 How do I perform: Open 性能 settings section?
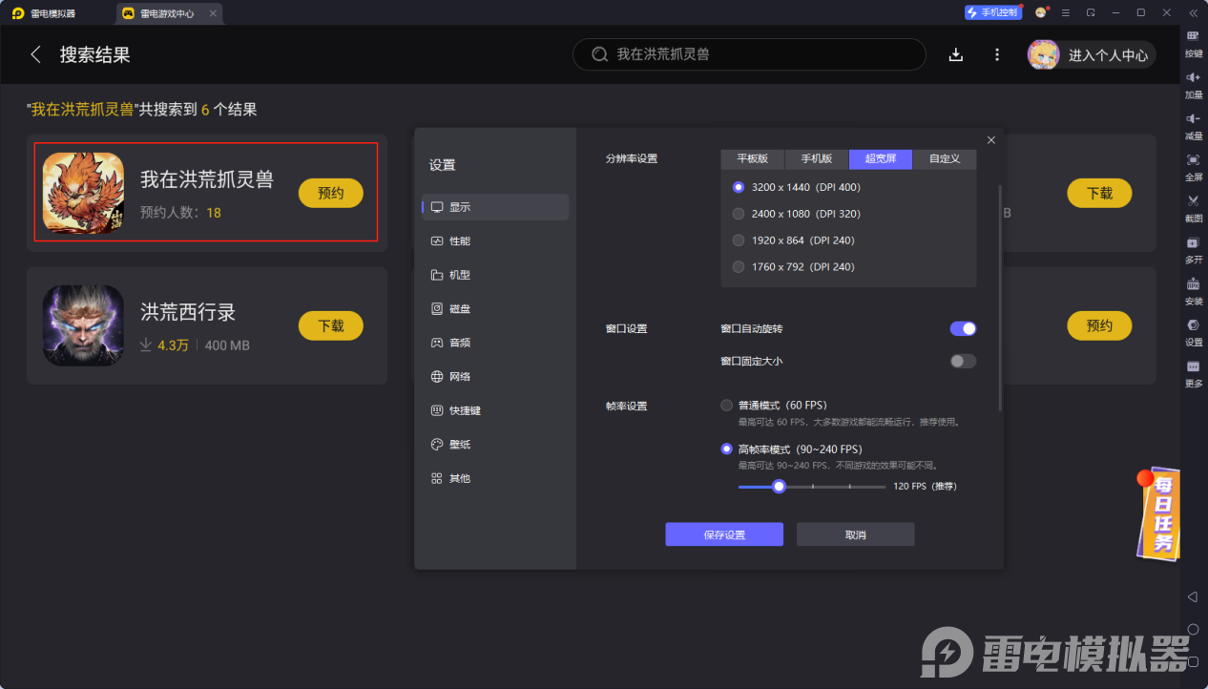495,240
